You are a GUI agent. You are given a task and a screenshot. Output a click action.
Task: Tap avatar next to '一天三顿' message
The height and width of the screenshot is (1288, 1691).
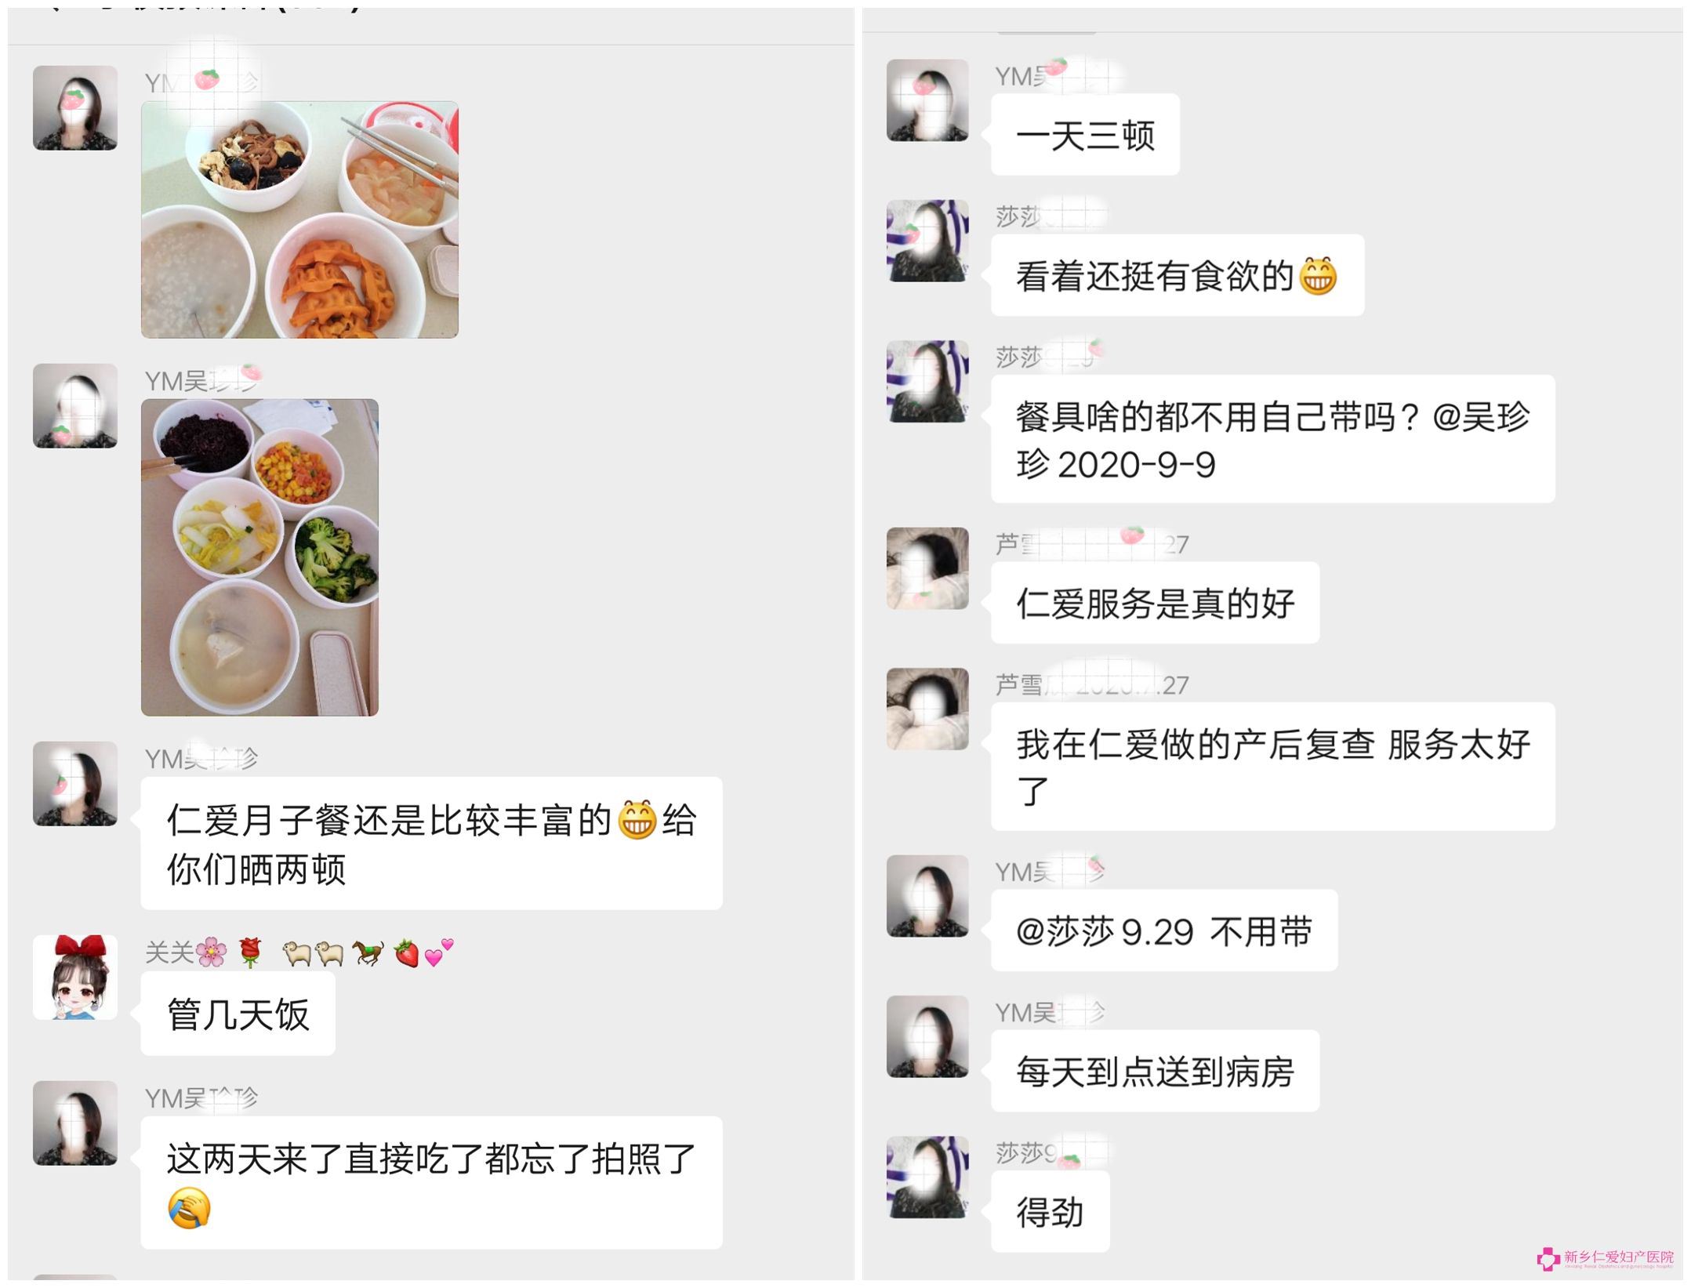click(x=927, y=100)
